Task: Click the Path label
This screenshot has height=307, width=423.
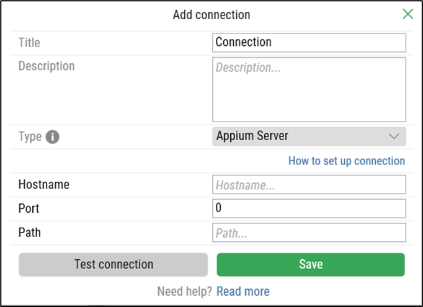Action: (30, 233)
